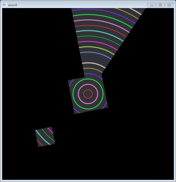Close the assn4 window
The width and height of the screenshot is (176, 182).
point(169,5)
